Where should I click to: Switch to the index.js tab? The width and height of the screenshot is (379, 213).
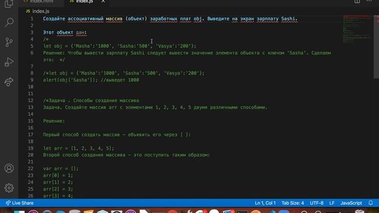point(84,1)
